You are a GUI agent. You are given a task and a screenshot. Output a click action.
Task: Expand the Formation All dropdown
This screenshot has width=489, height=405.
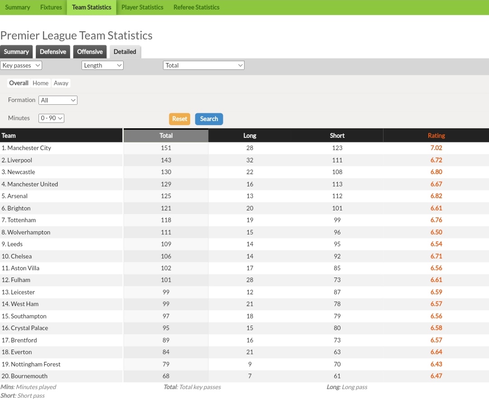(58, 100)
